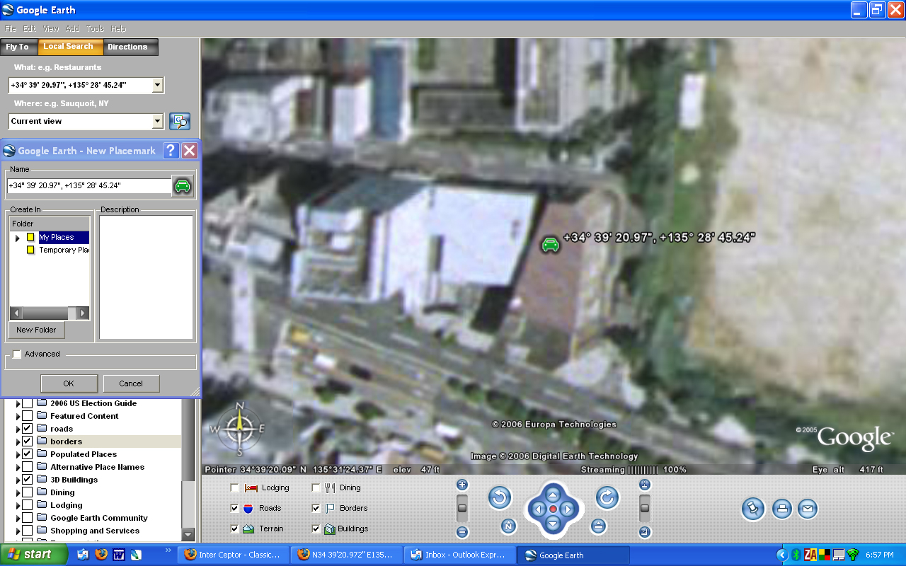Open the Start menu
Viewport: 906px width, 566px height.
click(33, 555)
